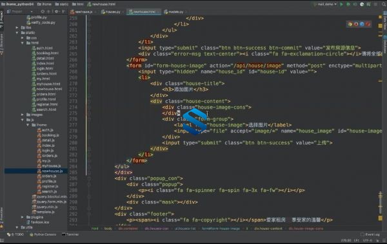Screen dimensions: 387x244
Task: Expand the images folder
Action: pos(23,115)
